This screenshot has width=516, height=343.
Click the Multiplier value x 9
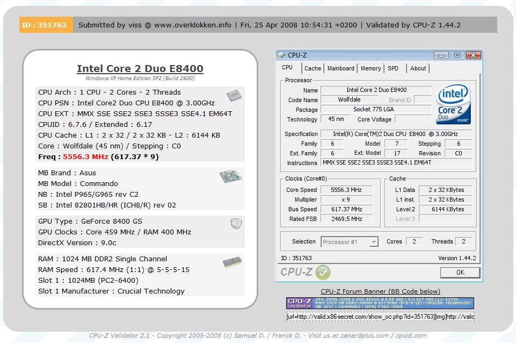[x=346, y=199]
